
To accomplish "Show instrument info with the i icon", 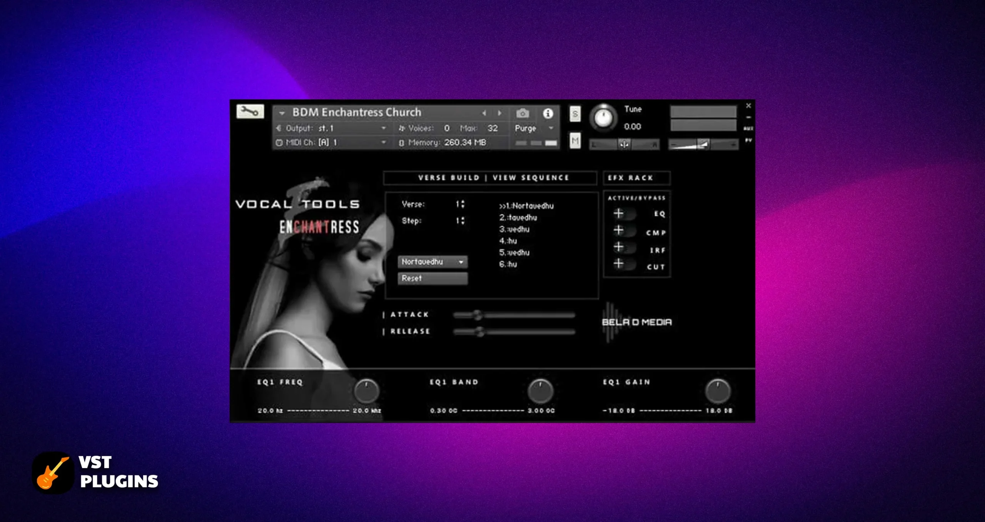I will pyautogui.click(x=548, y=113).
